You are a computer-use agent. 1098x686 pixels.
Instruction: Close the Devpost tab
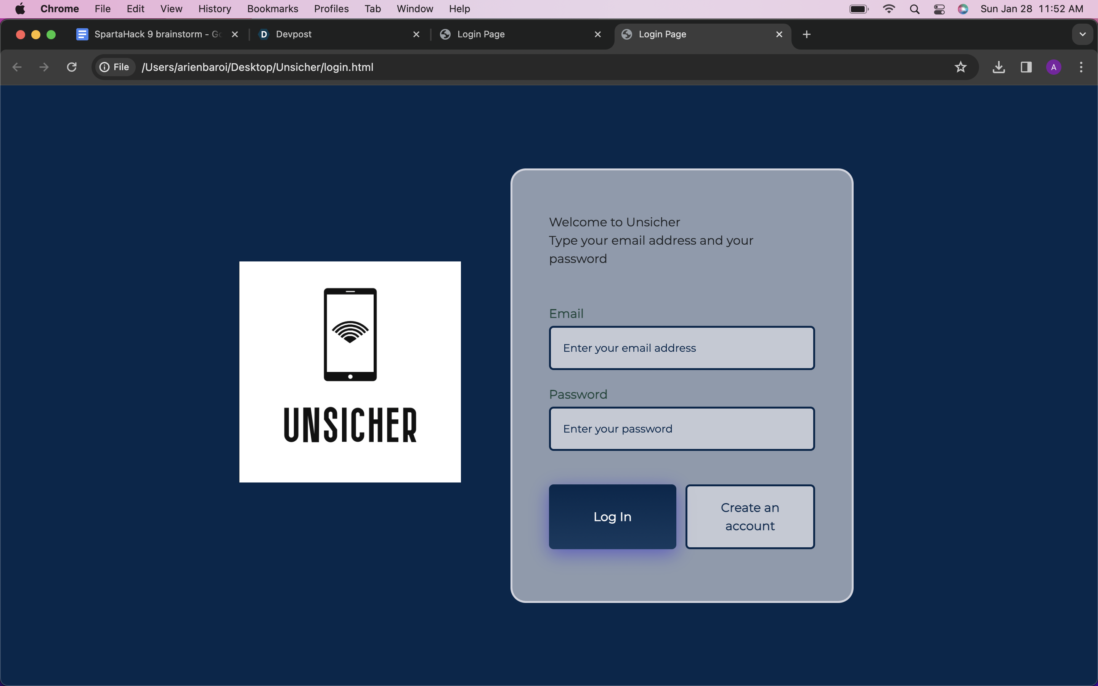(x=416, y=34)
